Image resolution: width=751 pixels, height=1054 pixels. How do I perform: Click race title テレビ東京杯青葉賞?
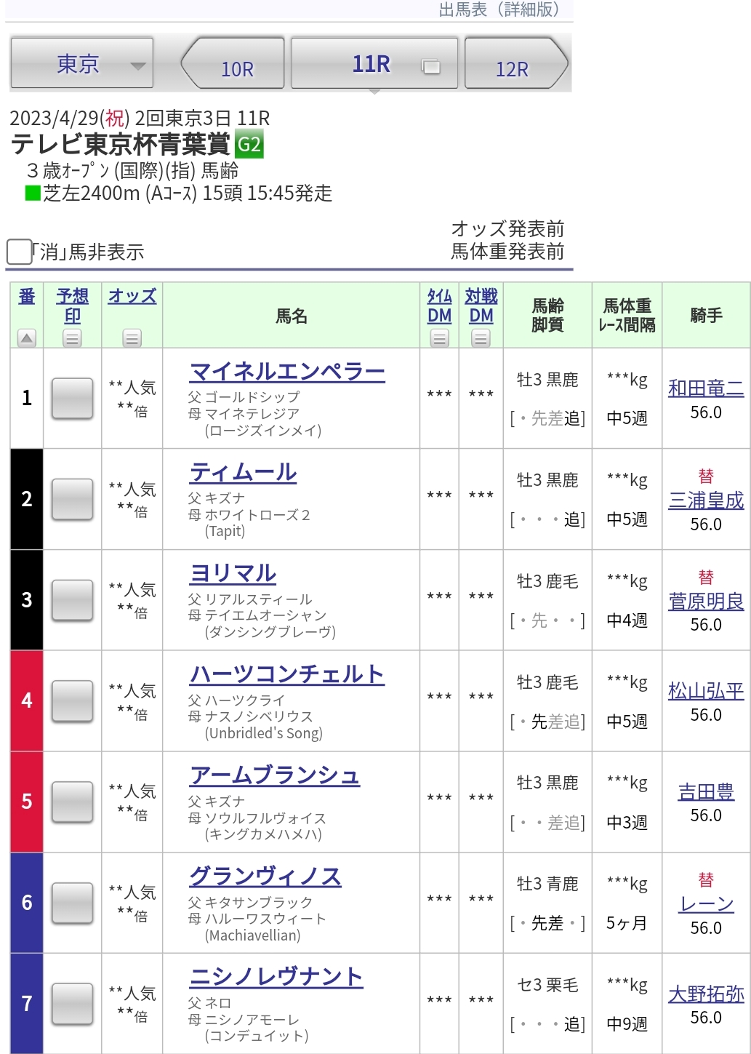point(121,145)
